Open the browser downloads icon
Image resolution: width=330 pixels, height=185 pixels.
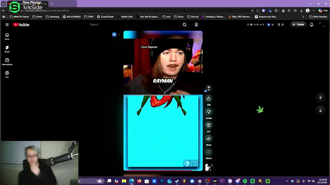(301, 11)
